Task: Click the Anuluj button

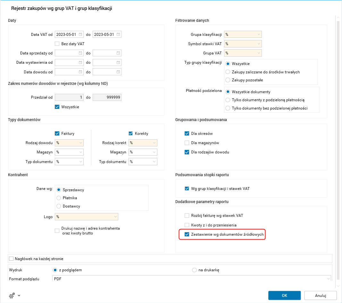Action: pyautogui.click(x=320, y=295)
